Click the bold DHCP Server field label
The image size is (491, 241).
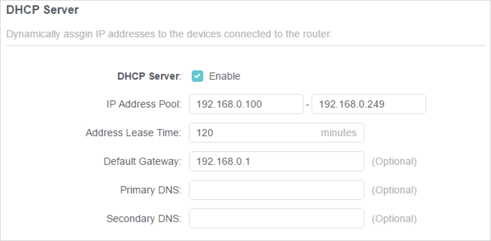click(x=149, y=76)
